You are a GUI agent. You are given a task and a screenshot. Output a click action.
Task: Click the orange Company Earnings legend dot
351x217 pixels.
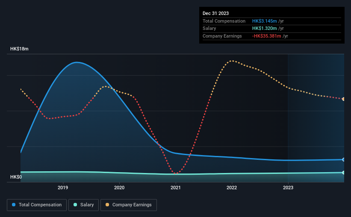point(107,205)
